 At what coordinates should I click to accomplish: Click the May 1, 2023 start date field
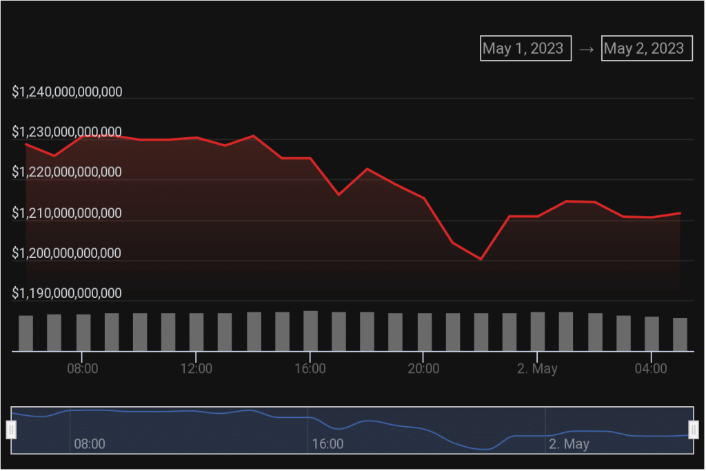click(x=525, y=48)
